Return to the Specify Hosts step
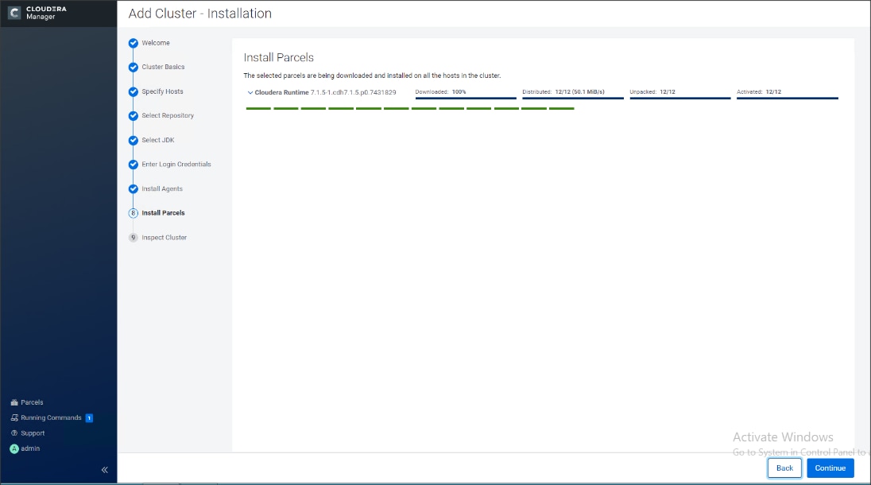Viewport: 871px width, 485px height. pyautogui.click(x=133, y=91)
